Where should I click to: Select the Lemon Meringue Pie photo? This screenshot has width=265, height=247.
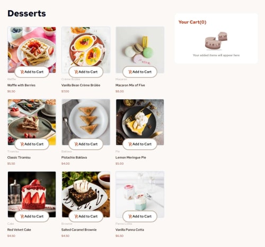coord(140,122)
